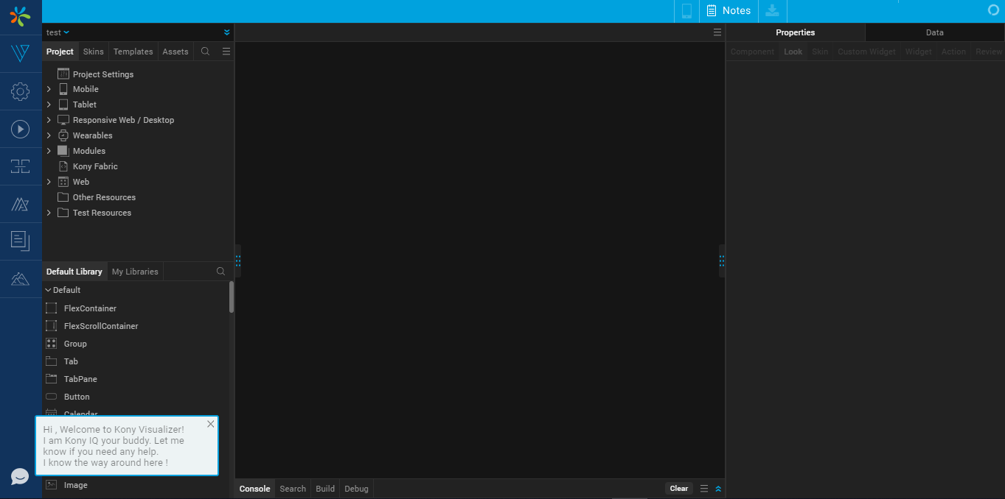This screenshot has height=499, width=1005.
Task: Expand the Responsive Web / Desktop node
Action: [49, 120]
